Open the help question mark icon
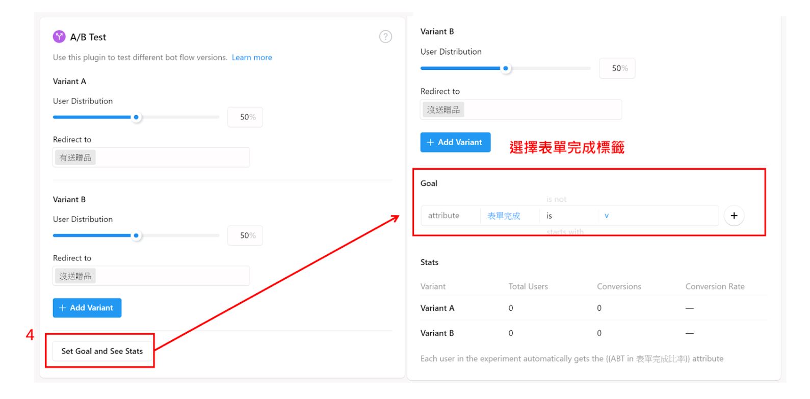This screenshot has width=810, height=399. [x=386, y=37]
